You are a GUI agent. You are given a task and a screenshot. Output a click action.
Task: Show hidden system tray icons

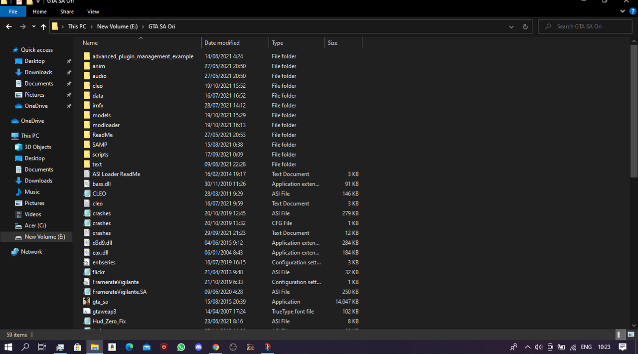(527, 347)
